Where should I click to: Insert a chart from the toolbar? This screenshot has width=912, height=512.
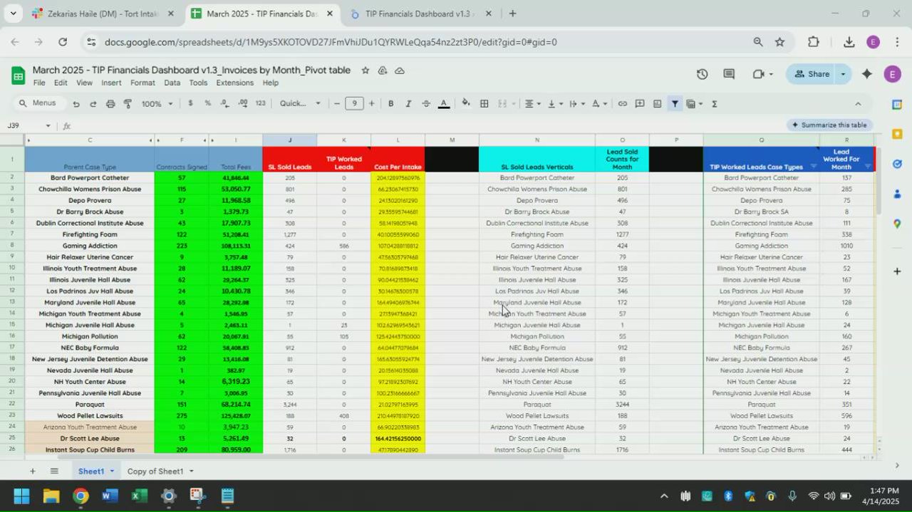click(657, 103)
